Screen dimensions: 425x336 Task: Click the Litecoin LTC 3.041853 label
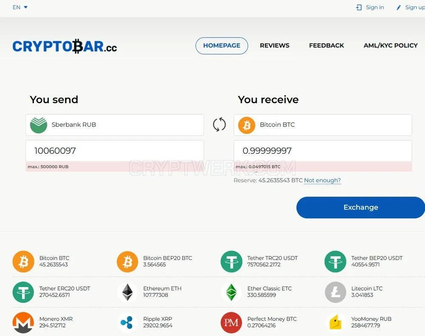(x=367, y=291)
